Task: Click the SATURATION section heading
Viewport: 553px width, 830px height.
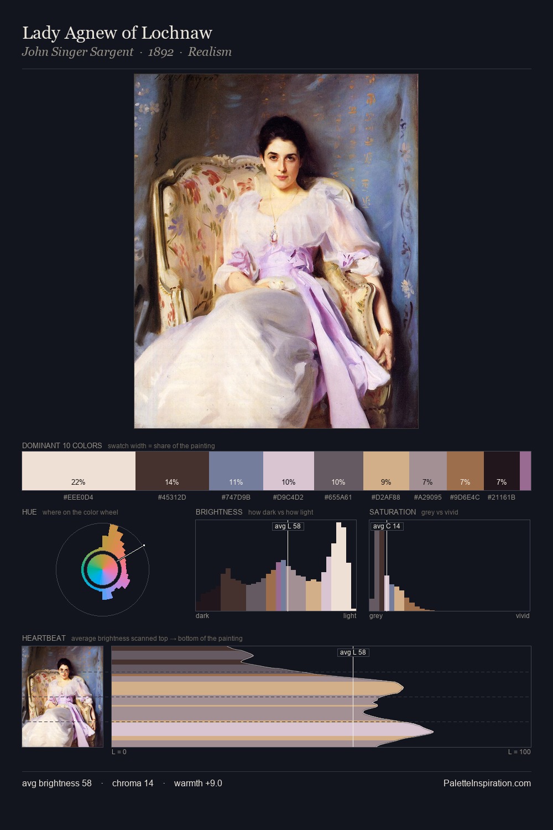Action: click(393, 512)
